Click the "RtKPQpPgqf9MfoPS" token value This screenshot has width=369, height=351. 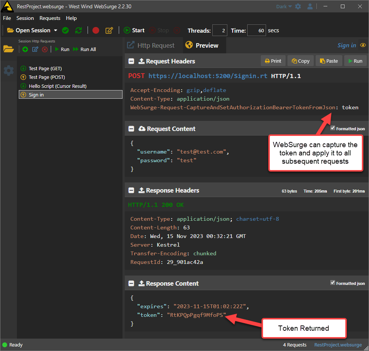coord(197,315)
